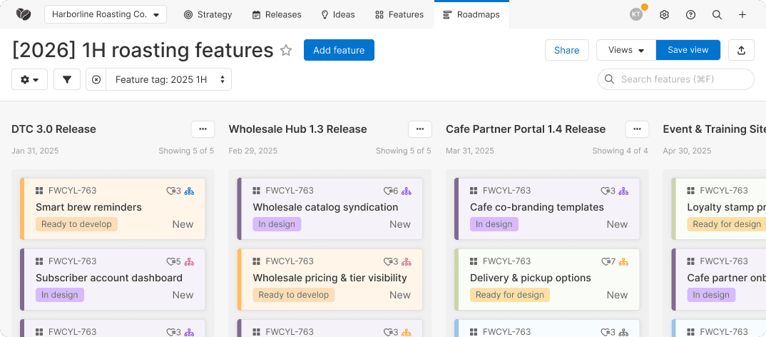Star the roadmap title as favorite

pyautogui.click(x=286, y=50)
